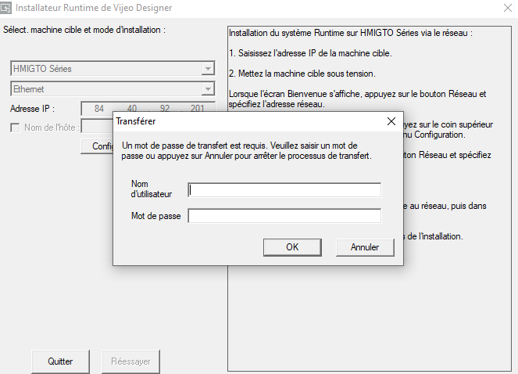Select the last IP octet 201
The width and height of the screenshot is (518, 374).
(x=197, y=109)
